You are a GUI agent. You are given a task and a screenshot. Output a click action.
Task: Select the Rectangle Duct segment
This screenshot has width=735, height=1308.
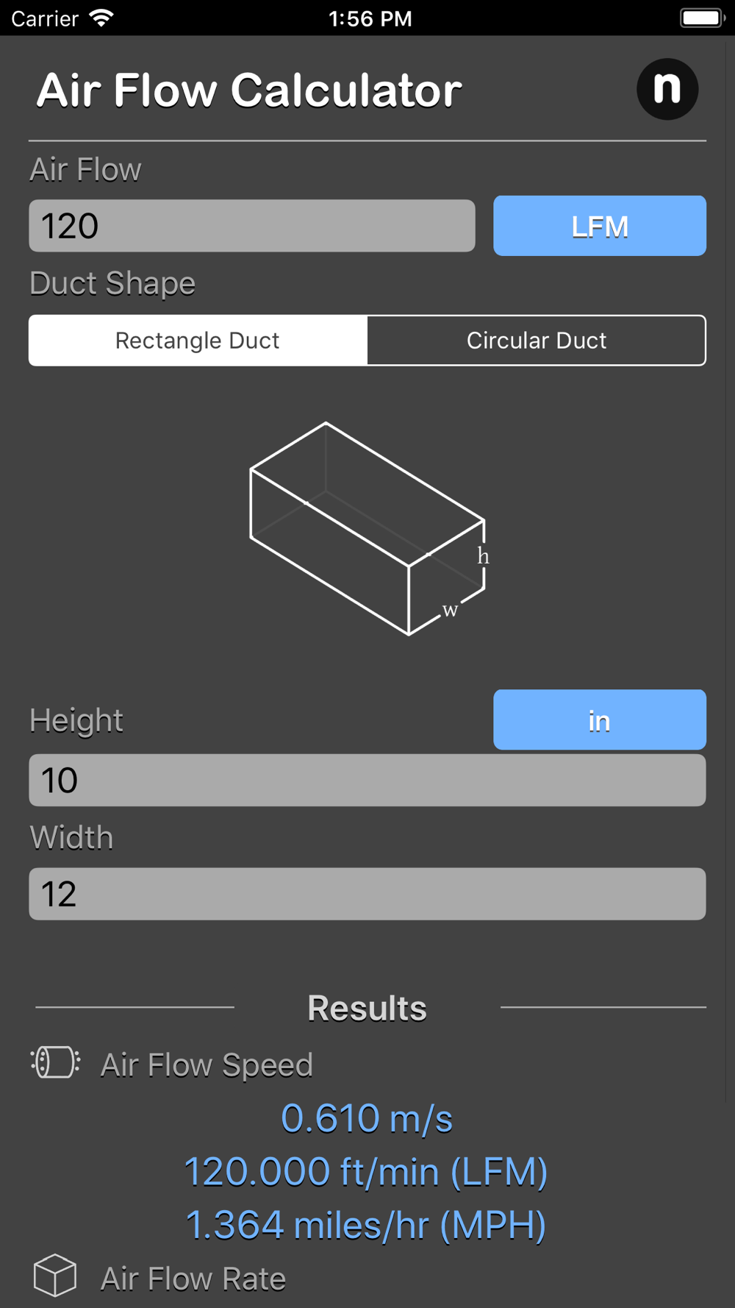tap(198, 341)
